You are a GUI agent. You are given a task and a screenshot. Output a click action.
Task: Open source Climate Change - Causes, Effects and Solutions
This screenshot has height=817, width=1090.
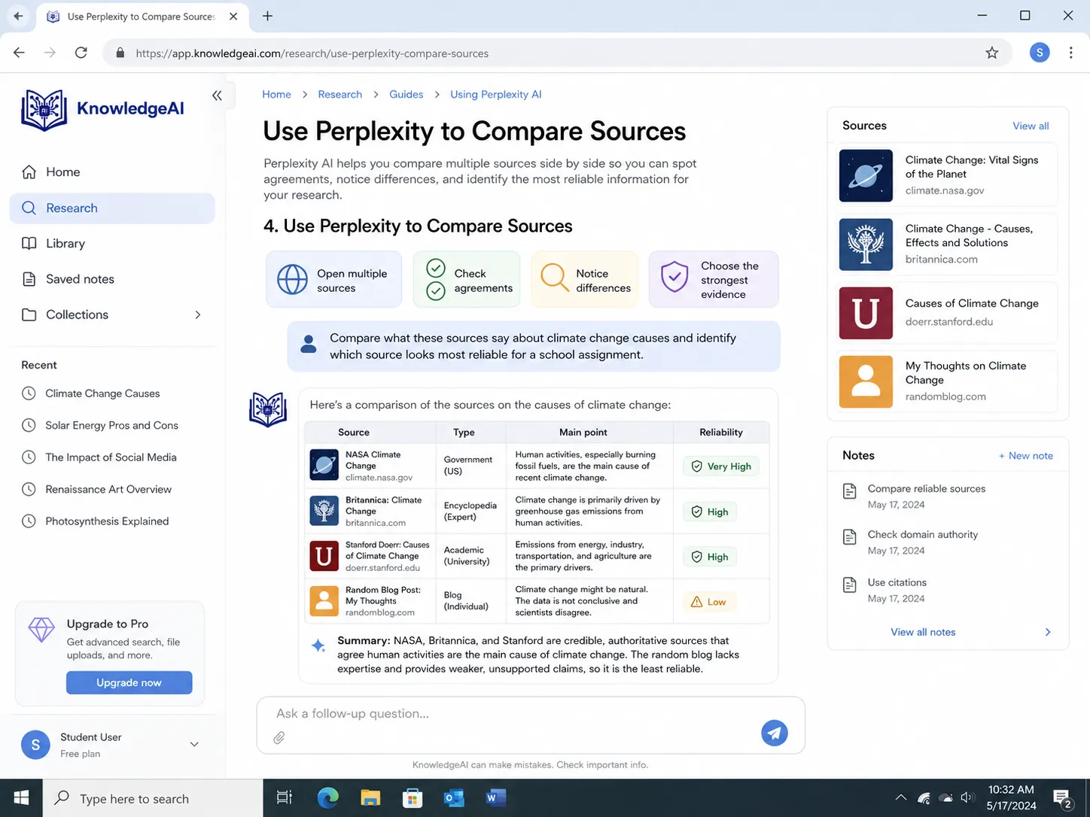(948, 244)
